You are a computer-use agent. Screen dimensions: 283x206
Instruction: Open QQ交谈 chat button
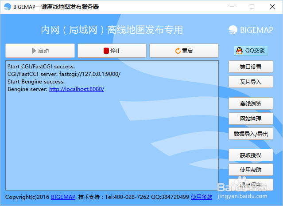tap(251, 51)
